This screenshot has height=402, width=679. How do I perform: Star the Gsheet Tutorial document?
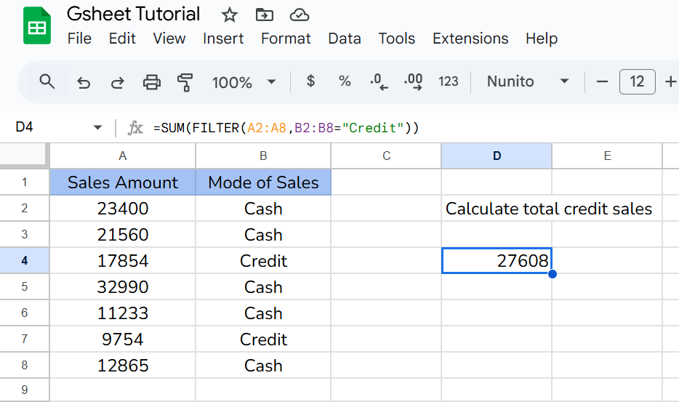(229, 15)
